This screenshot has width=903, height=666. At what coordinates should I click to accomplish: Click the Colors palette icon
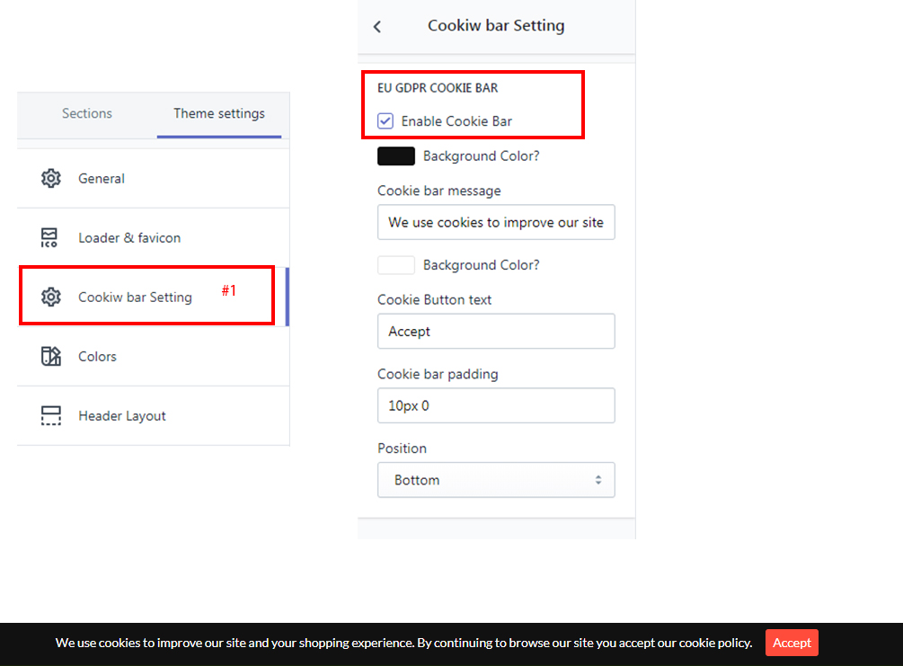(x=51, y=356)
